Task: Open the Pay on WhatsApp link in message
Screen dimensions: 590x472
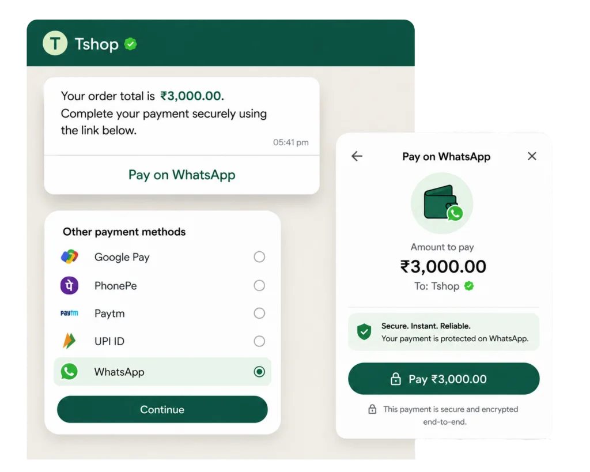Action: point(181,175)
